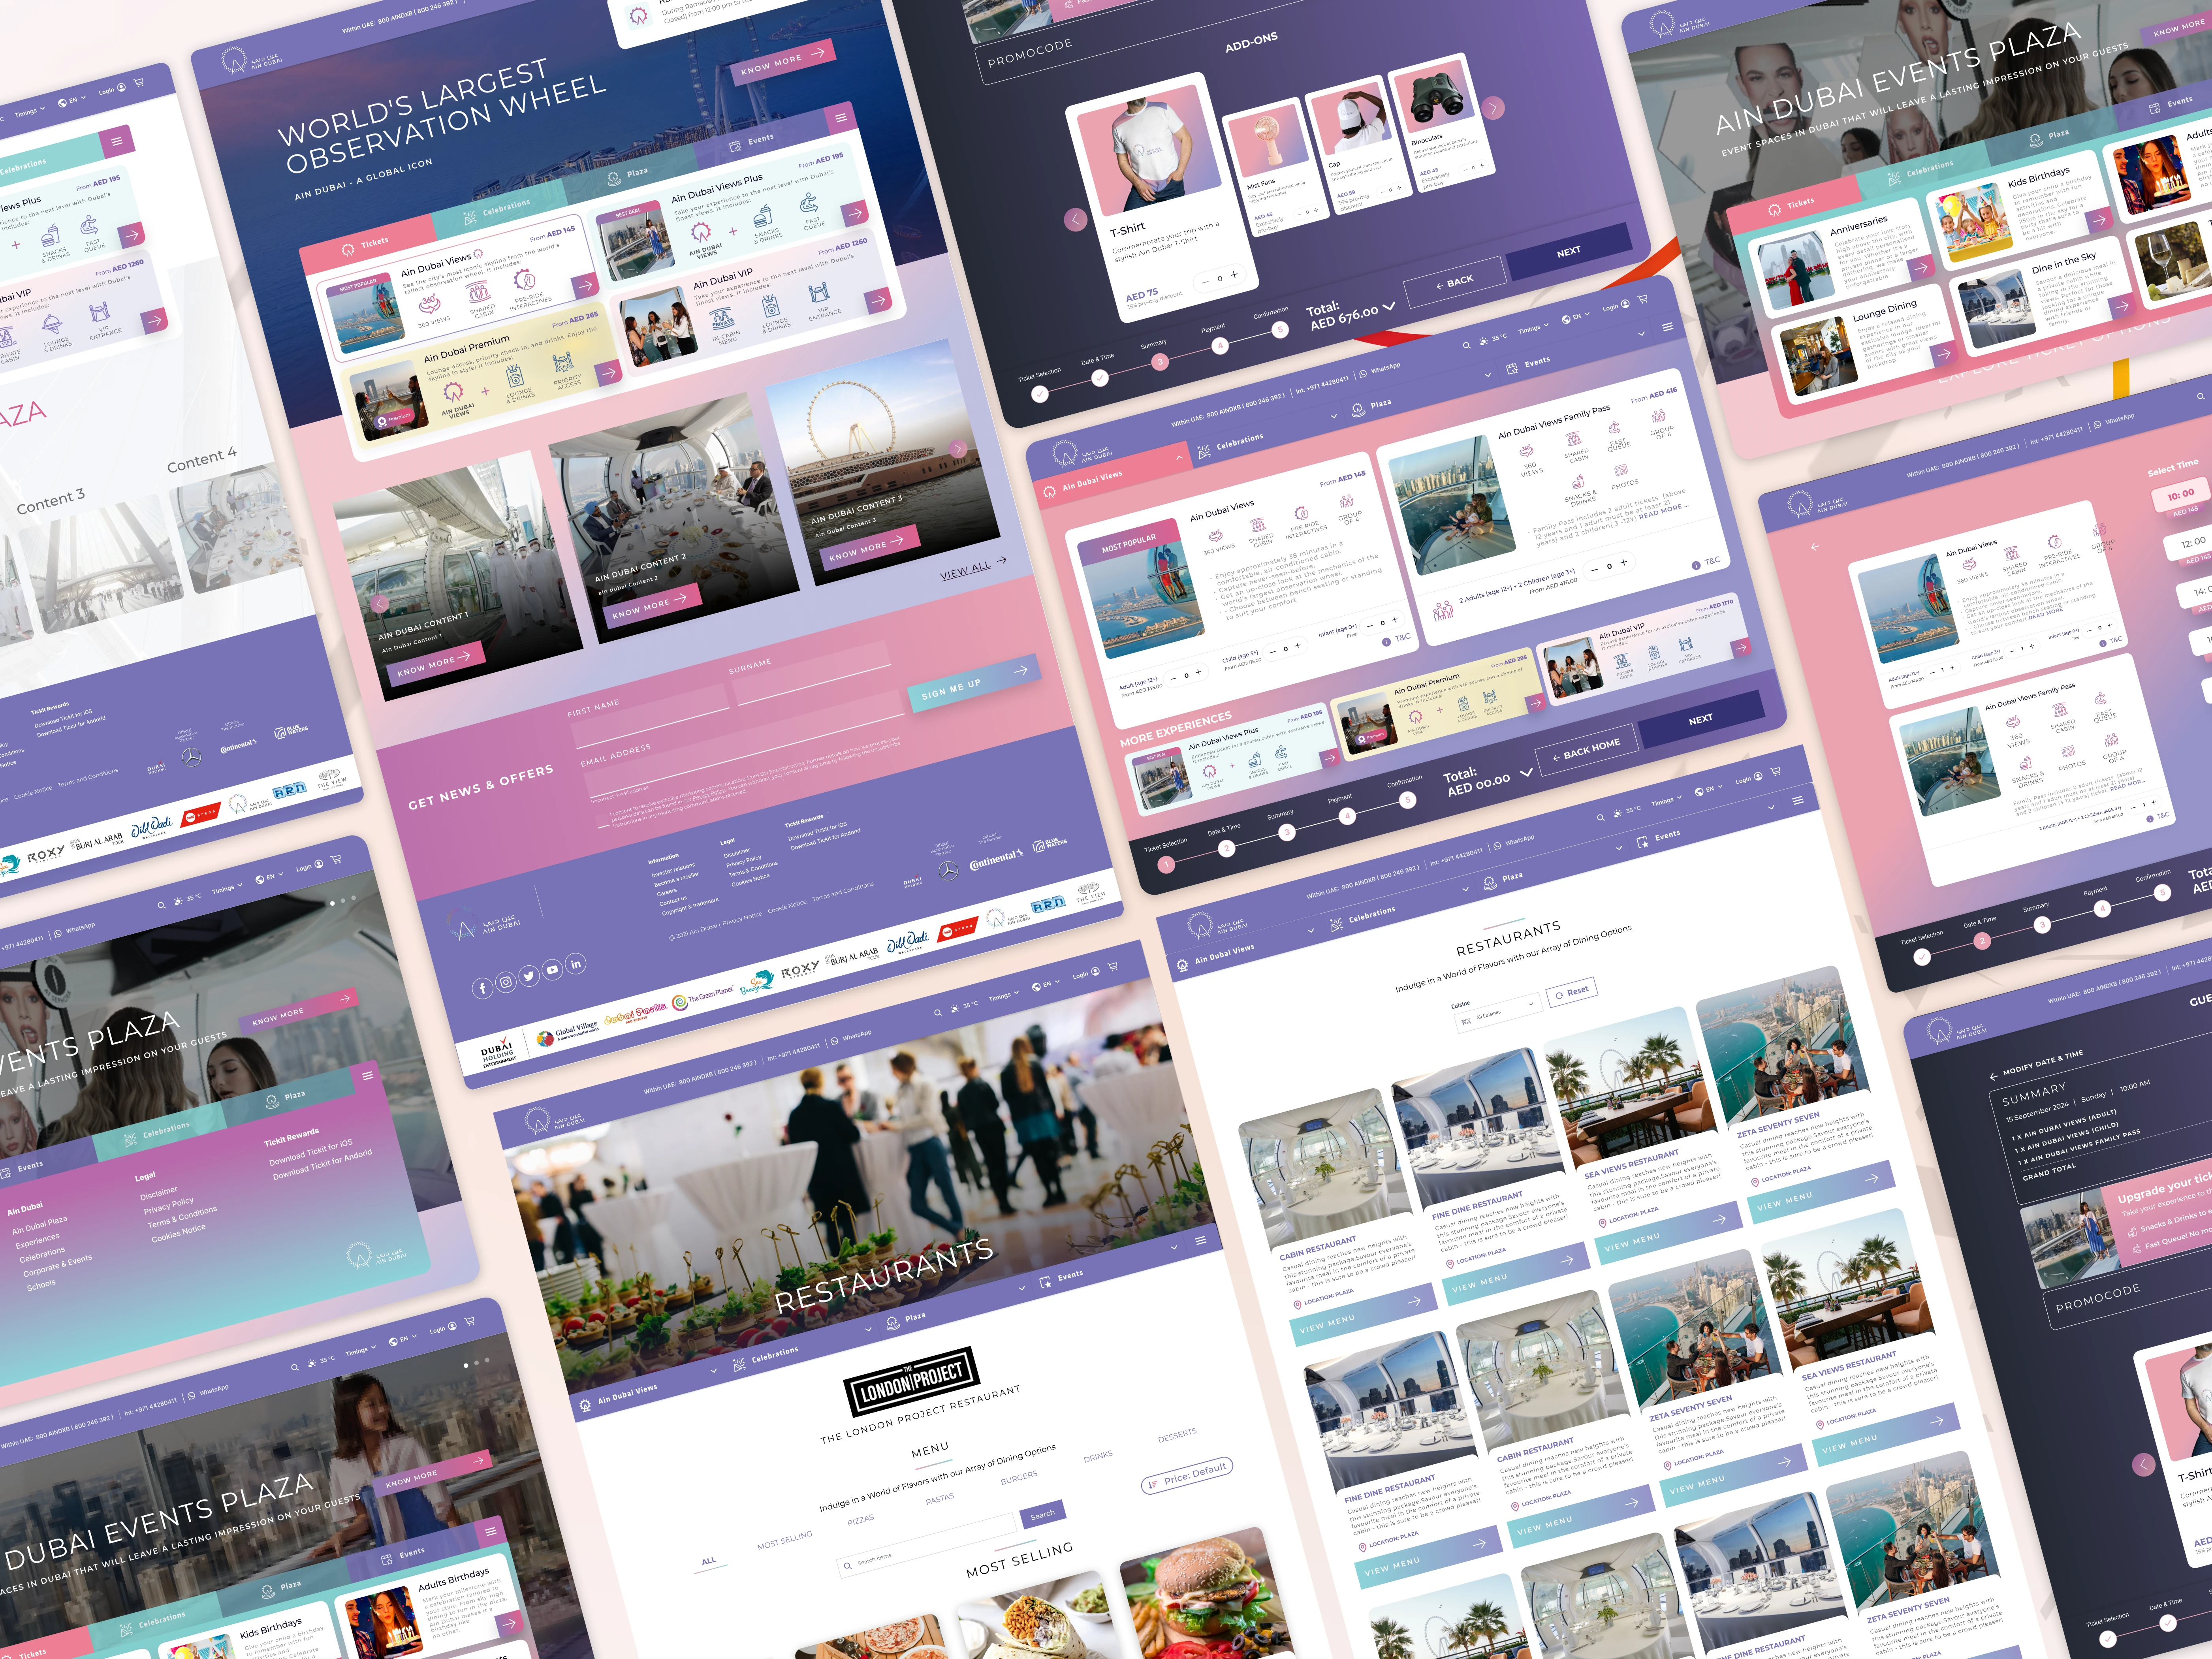Open the Twitter social icon

(529, 976)
